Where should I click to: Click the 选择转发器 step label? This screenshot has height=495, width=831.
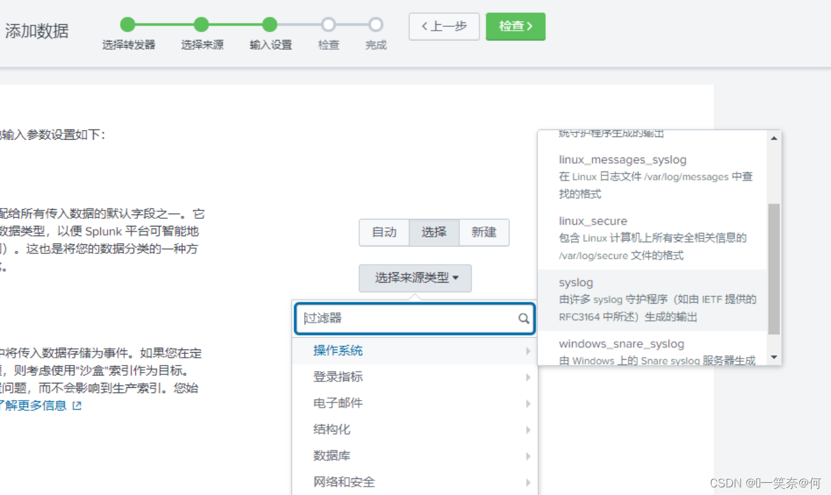click(x=129, y=45)
